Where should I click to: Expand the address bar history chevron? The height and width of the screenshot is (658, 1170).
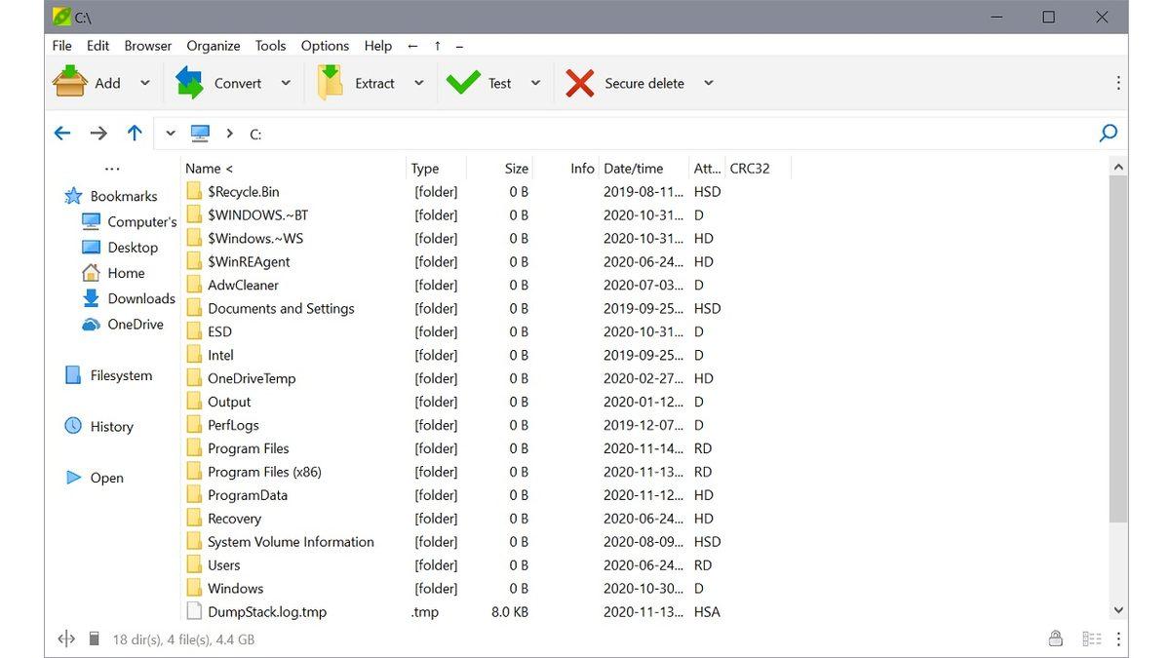[x=170, y=133]
